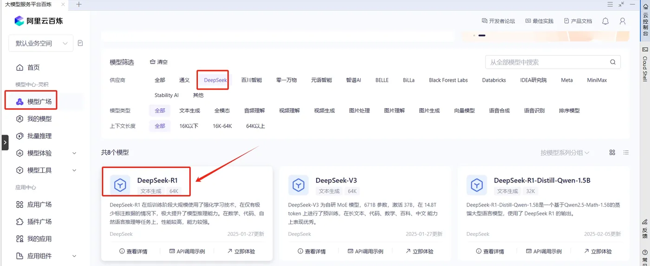The height and width of the screenshot is (266, 650).
Task: Select 全模态 model type filter
Action: 222,110
